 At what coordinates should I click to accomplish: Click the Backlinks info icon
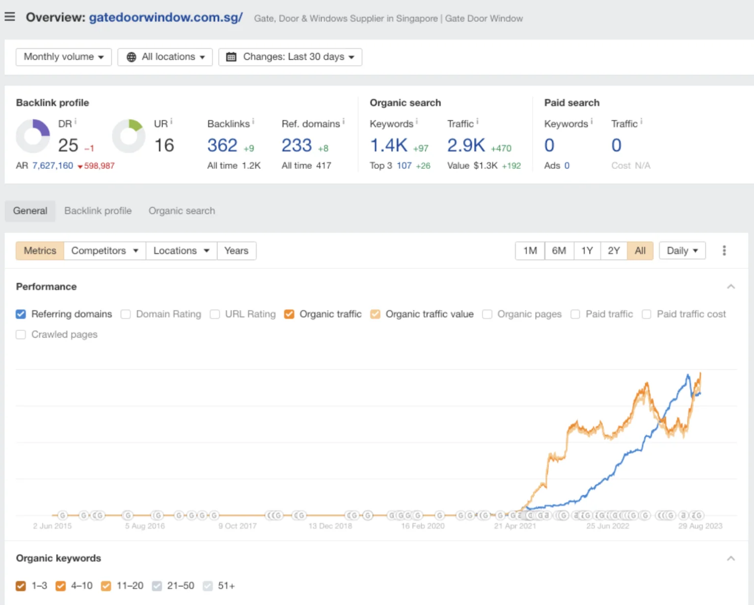(253, 121)
